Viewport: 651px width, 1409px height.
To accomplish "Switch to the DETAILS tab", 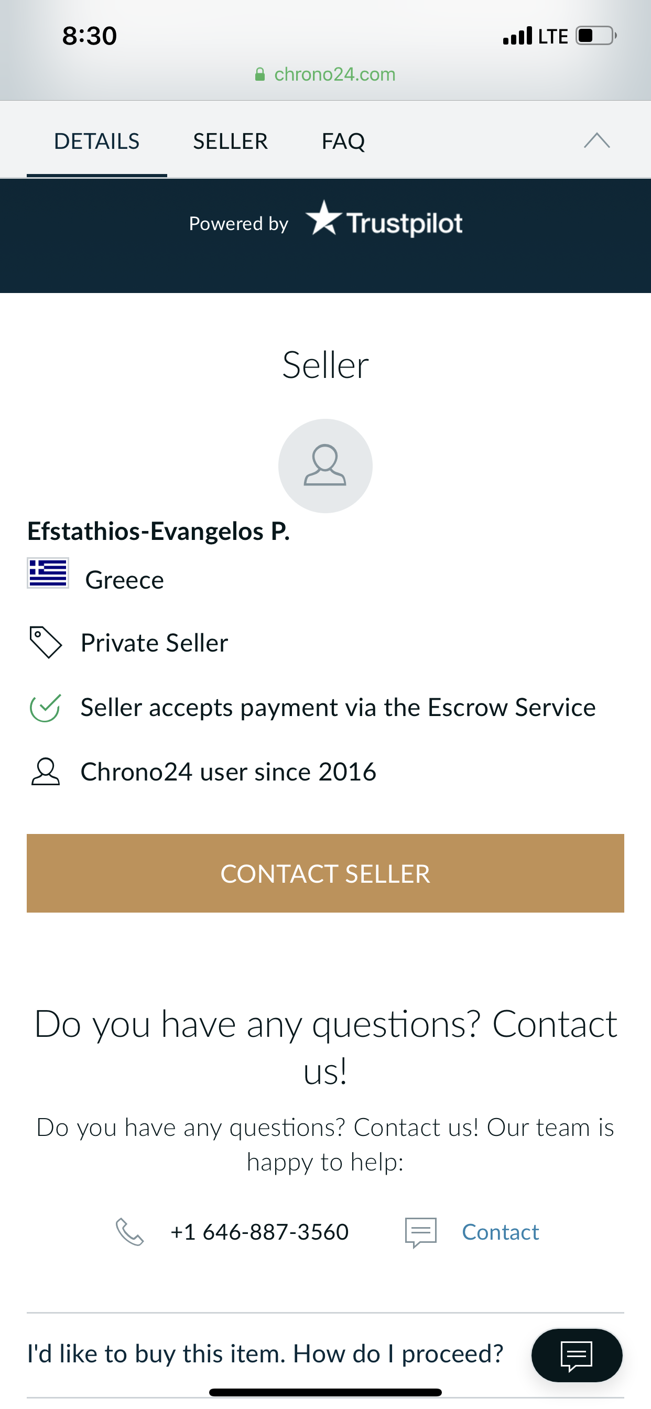I will pyautogui.click(x=97, y=141).
